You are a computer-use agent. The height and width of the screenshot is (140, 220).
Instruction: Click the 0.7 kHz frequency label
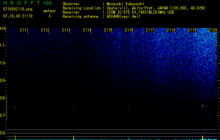point(2,115)
